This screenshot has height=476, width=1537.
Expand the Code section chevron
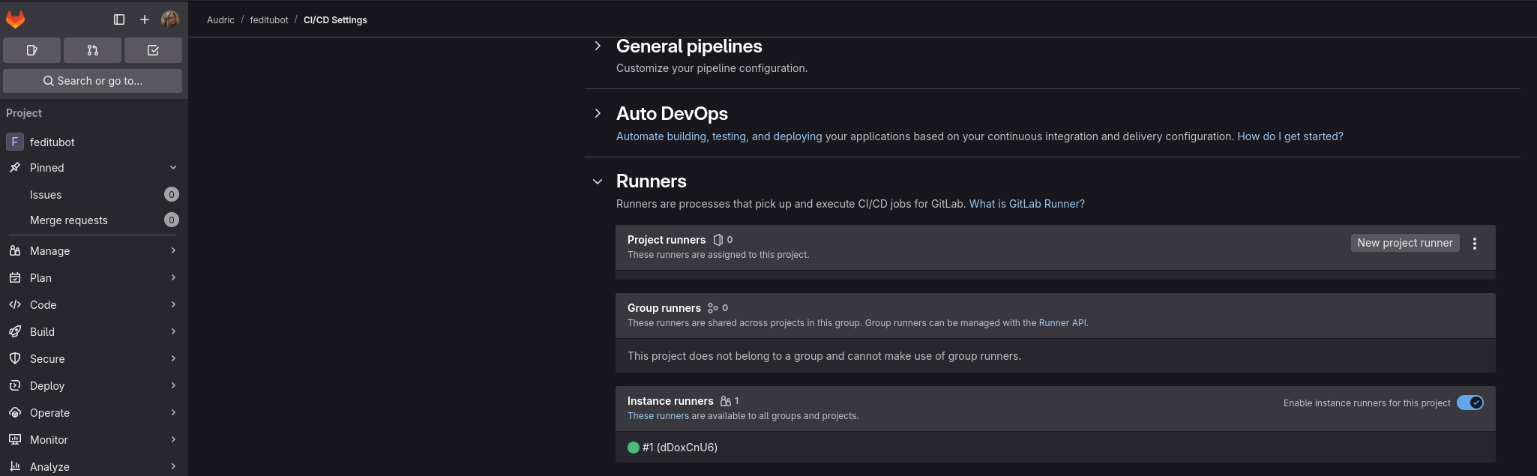tap(173, 305)
